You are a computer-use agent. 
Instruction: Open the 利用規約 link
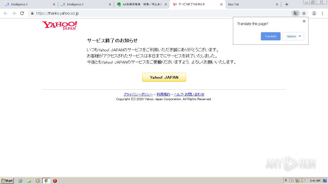pyautogui.click(x=163, y=94)
